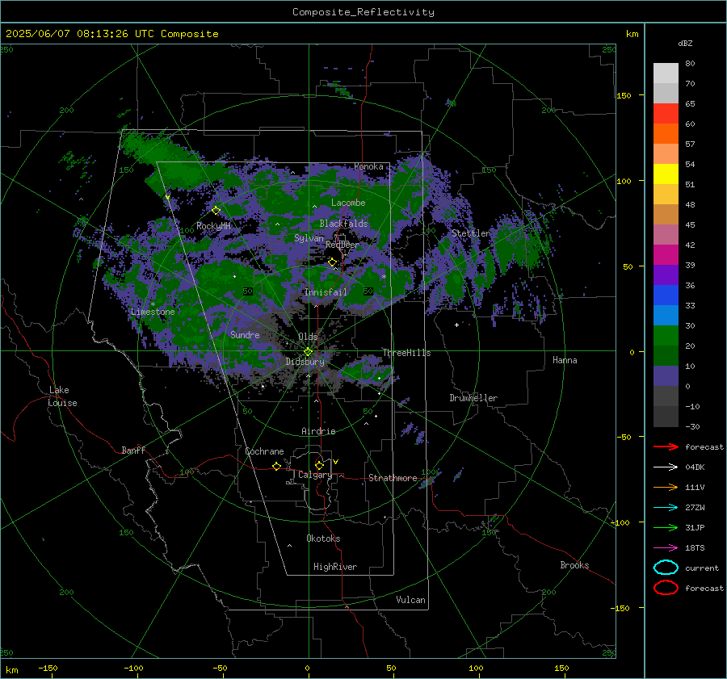
Task: Click the yellow diamond marker near RockyMH
Action: 216,211
